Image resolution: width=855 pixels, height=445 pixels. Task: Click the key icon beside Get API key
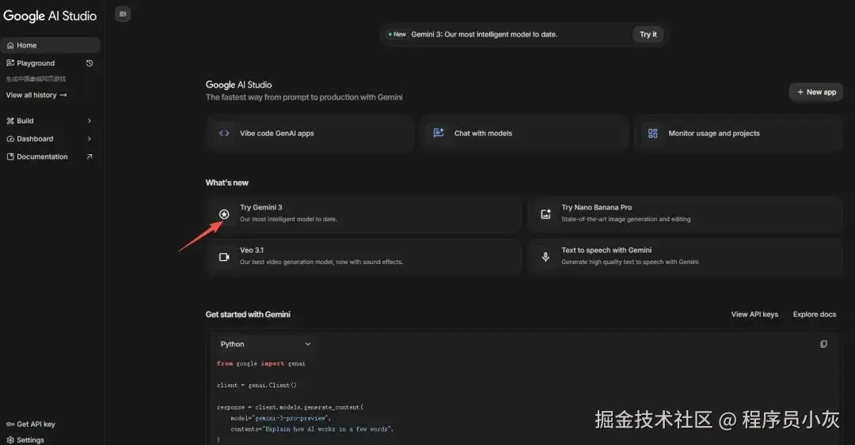click(10, 424)
